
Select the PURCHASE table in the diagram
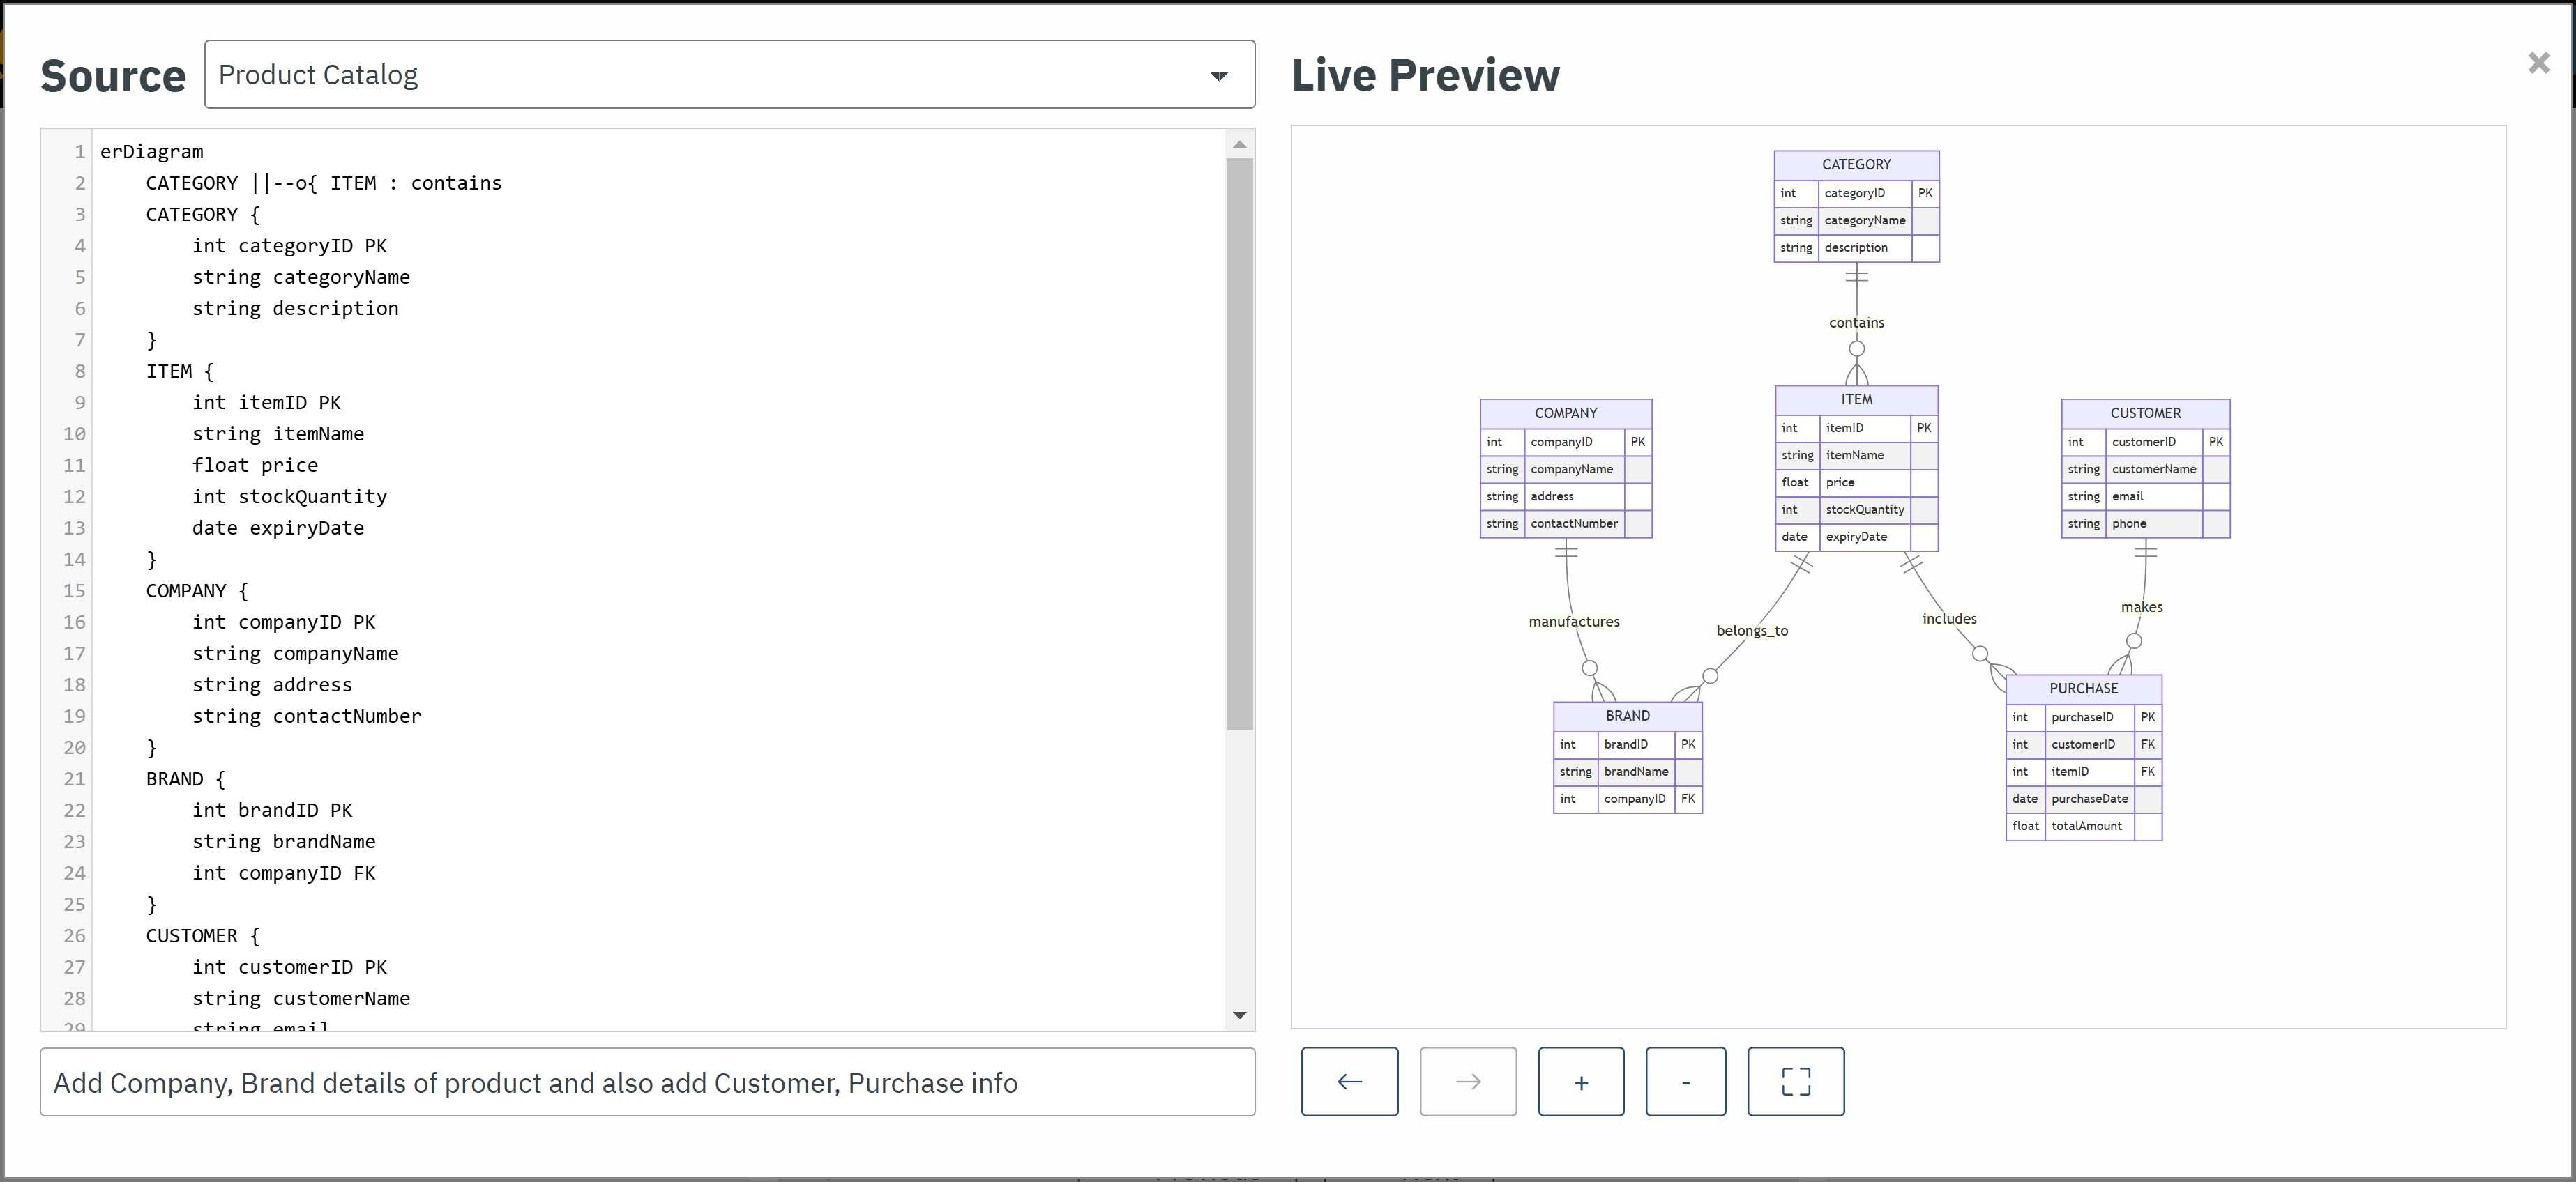(x=2084, y=687)
